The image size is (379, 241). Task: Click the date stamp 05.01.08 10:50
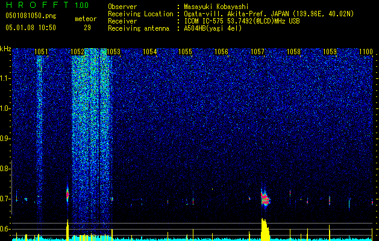click(31, 28)
